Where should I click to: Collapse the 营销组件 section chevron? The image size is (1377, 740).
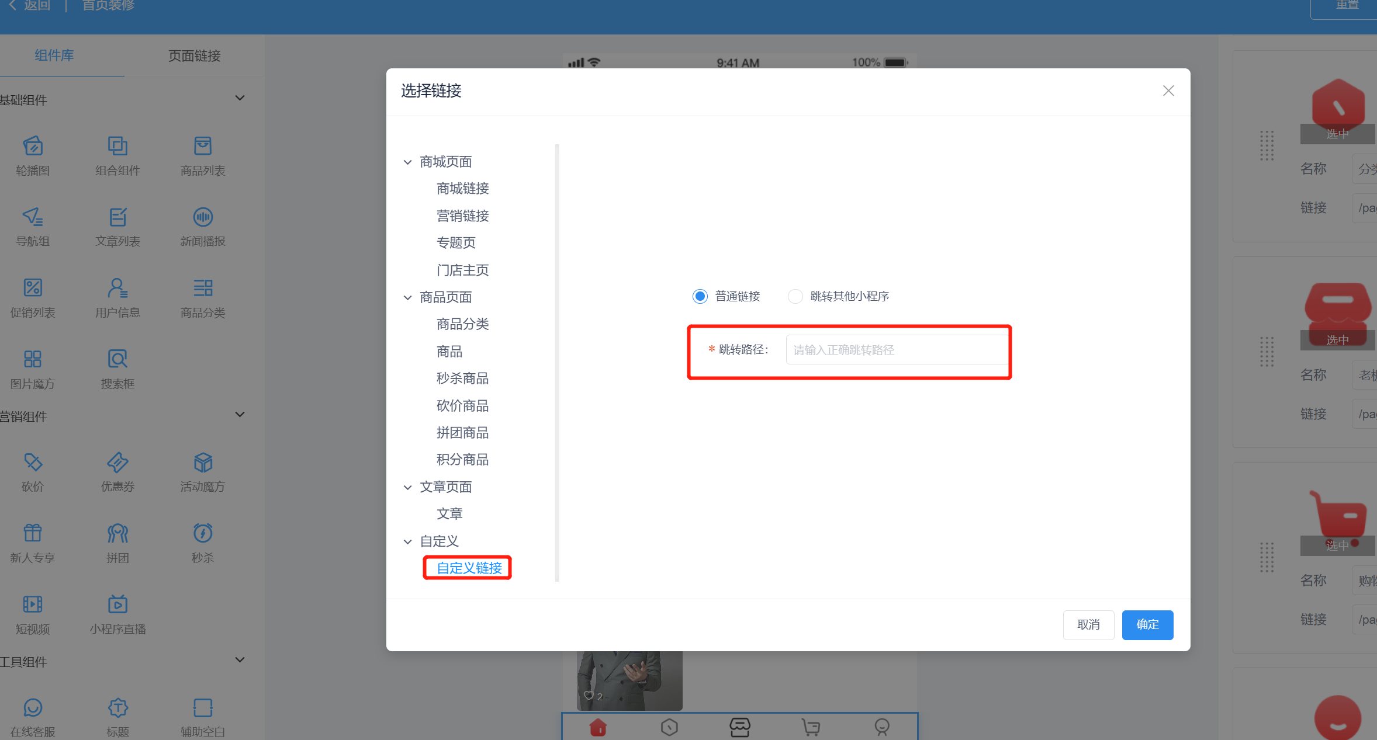tap(240, 415)
